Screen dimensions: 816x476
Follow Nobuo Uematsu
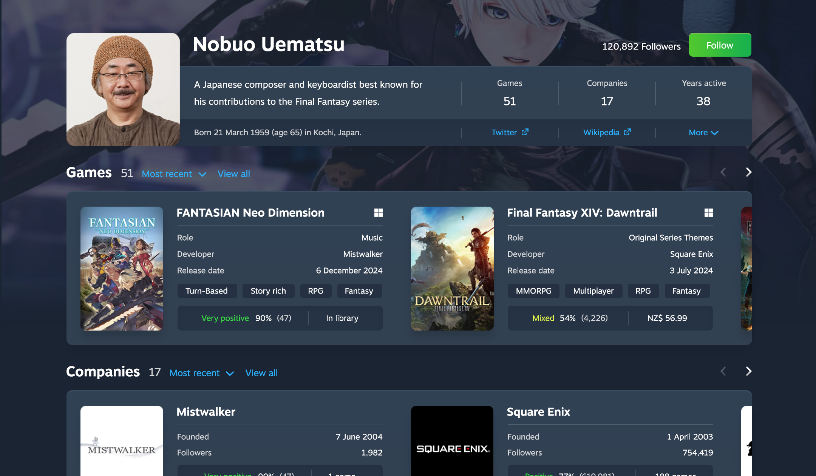(x=720, y=45)
